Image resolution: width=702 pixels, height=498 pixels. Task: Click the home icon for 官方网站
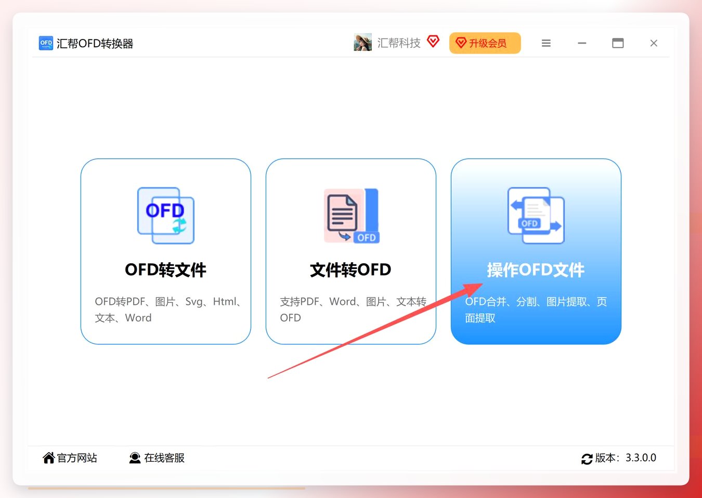tap(48, 457)
